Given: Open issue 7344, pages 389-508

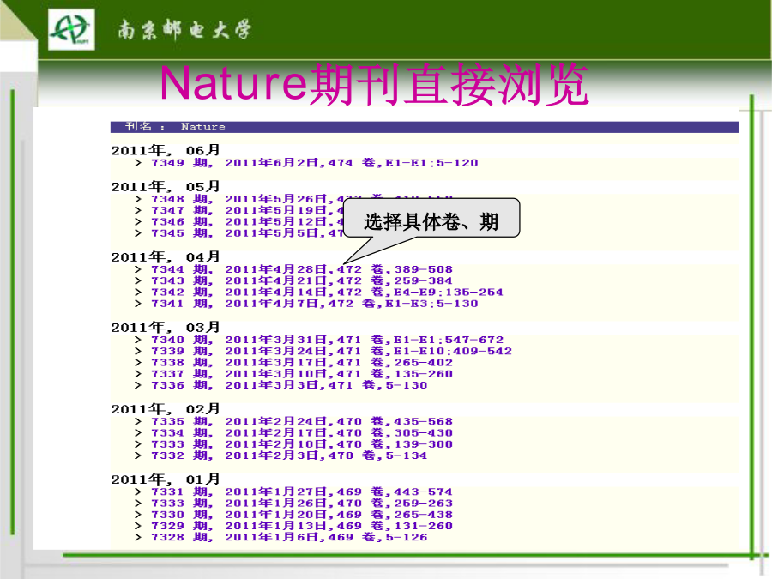Looking at the screenshot, I should pos(301,269).
